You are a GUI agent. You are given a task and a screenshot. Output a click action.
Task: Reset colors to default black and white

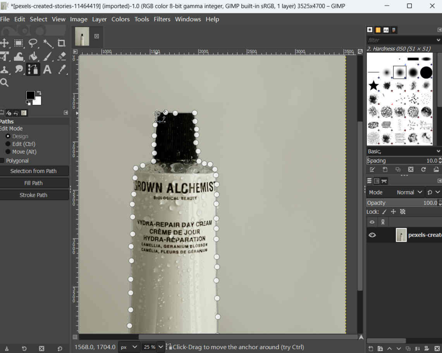28,103
